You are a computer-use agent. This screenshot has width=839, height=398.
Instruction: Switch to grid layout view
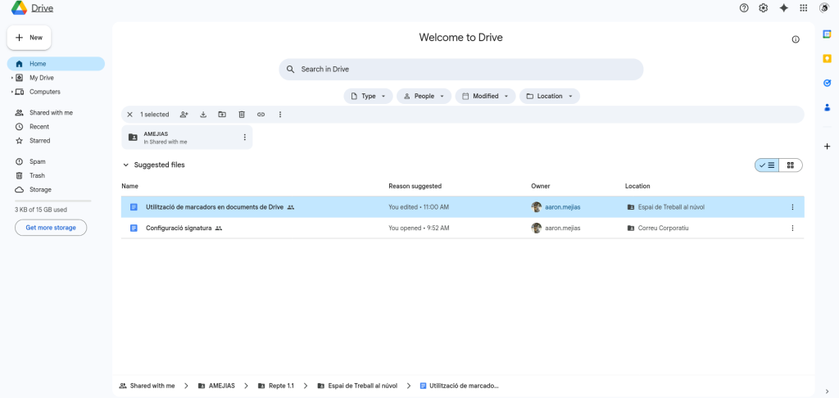[x=791, y=165]
